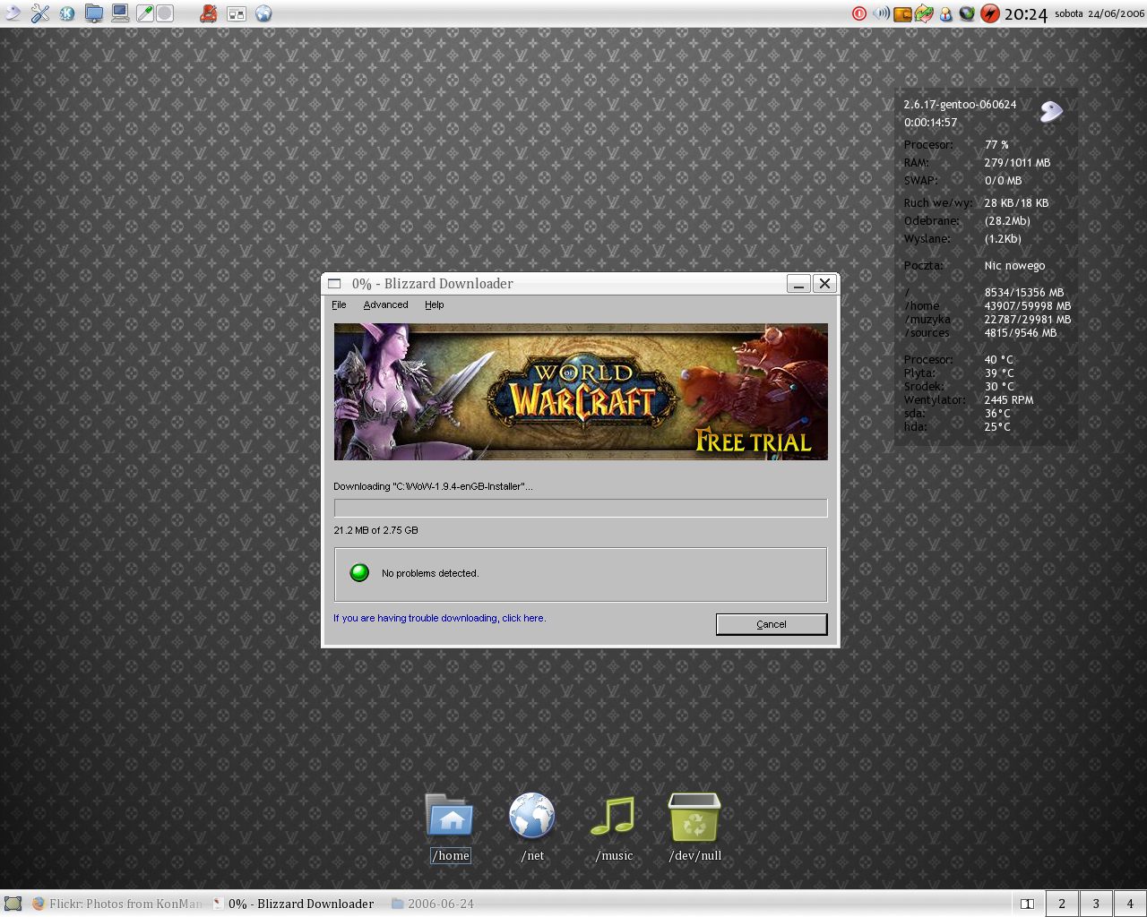
Task: Click the download progress bar
Action: (581, 508)
